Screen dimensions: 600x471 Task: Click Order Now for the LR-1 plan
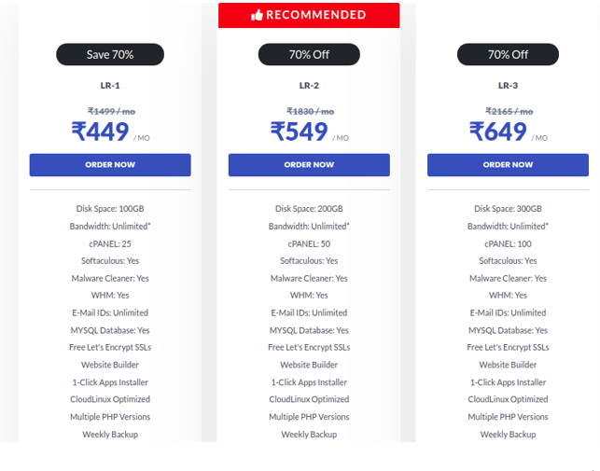click(x=110, y=165)
